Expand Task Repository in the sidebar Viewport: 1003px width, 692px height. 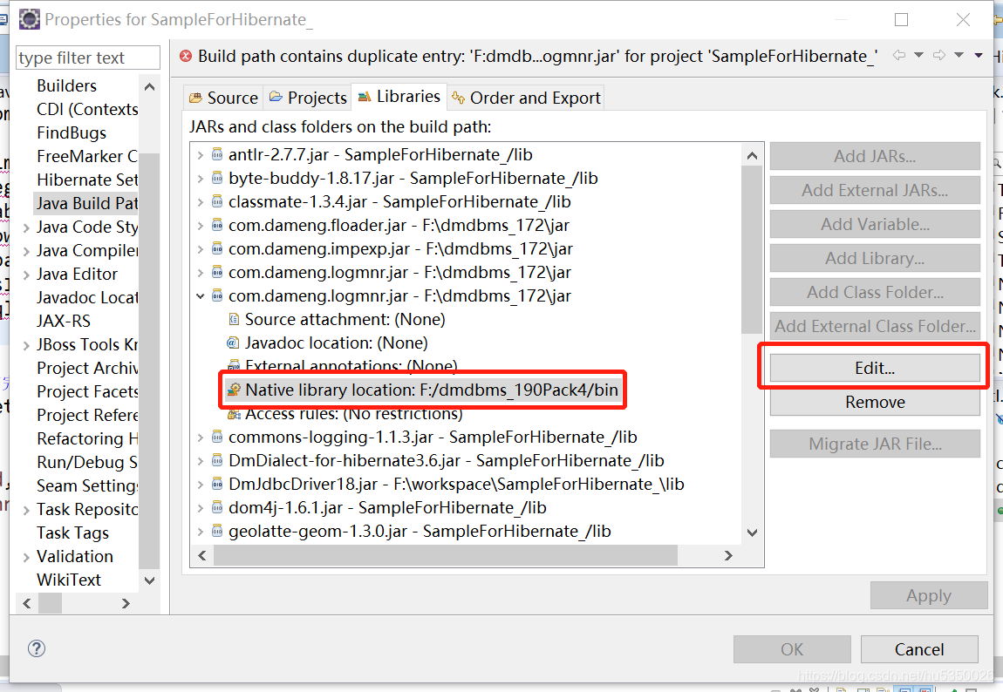pyautogui.click(x=24, y=508)
